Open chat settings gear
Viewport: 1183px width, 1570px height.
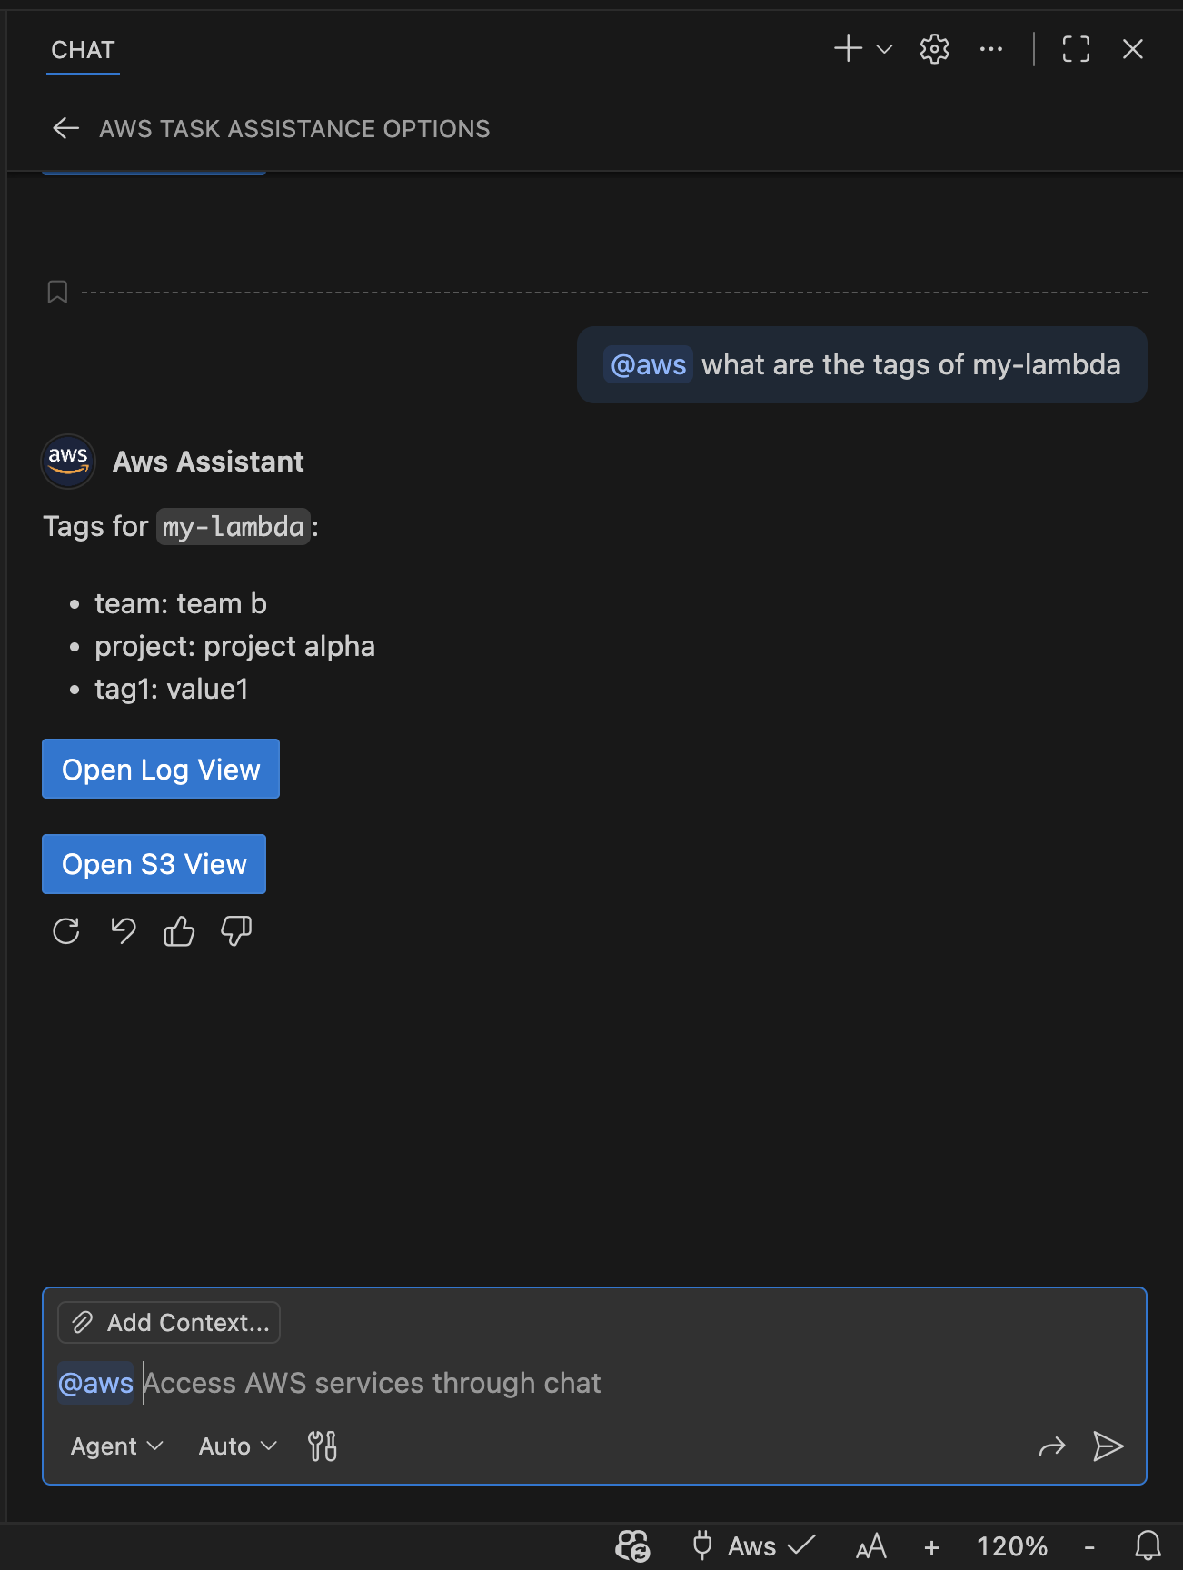(x=934, y=49)
